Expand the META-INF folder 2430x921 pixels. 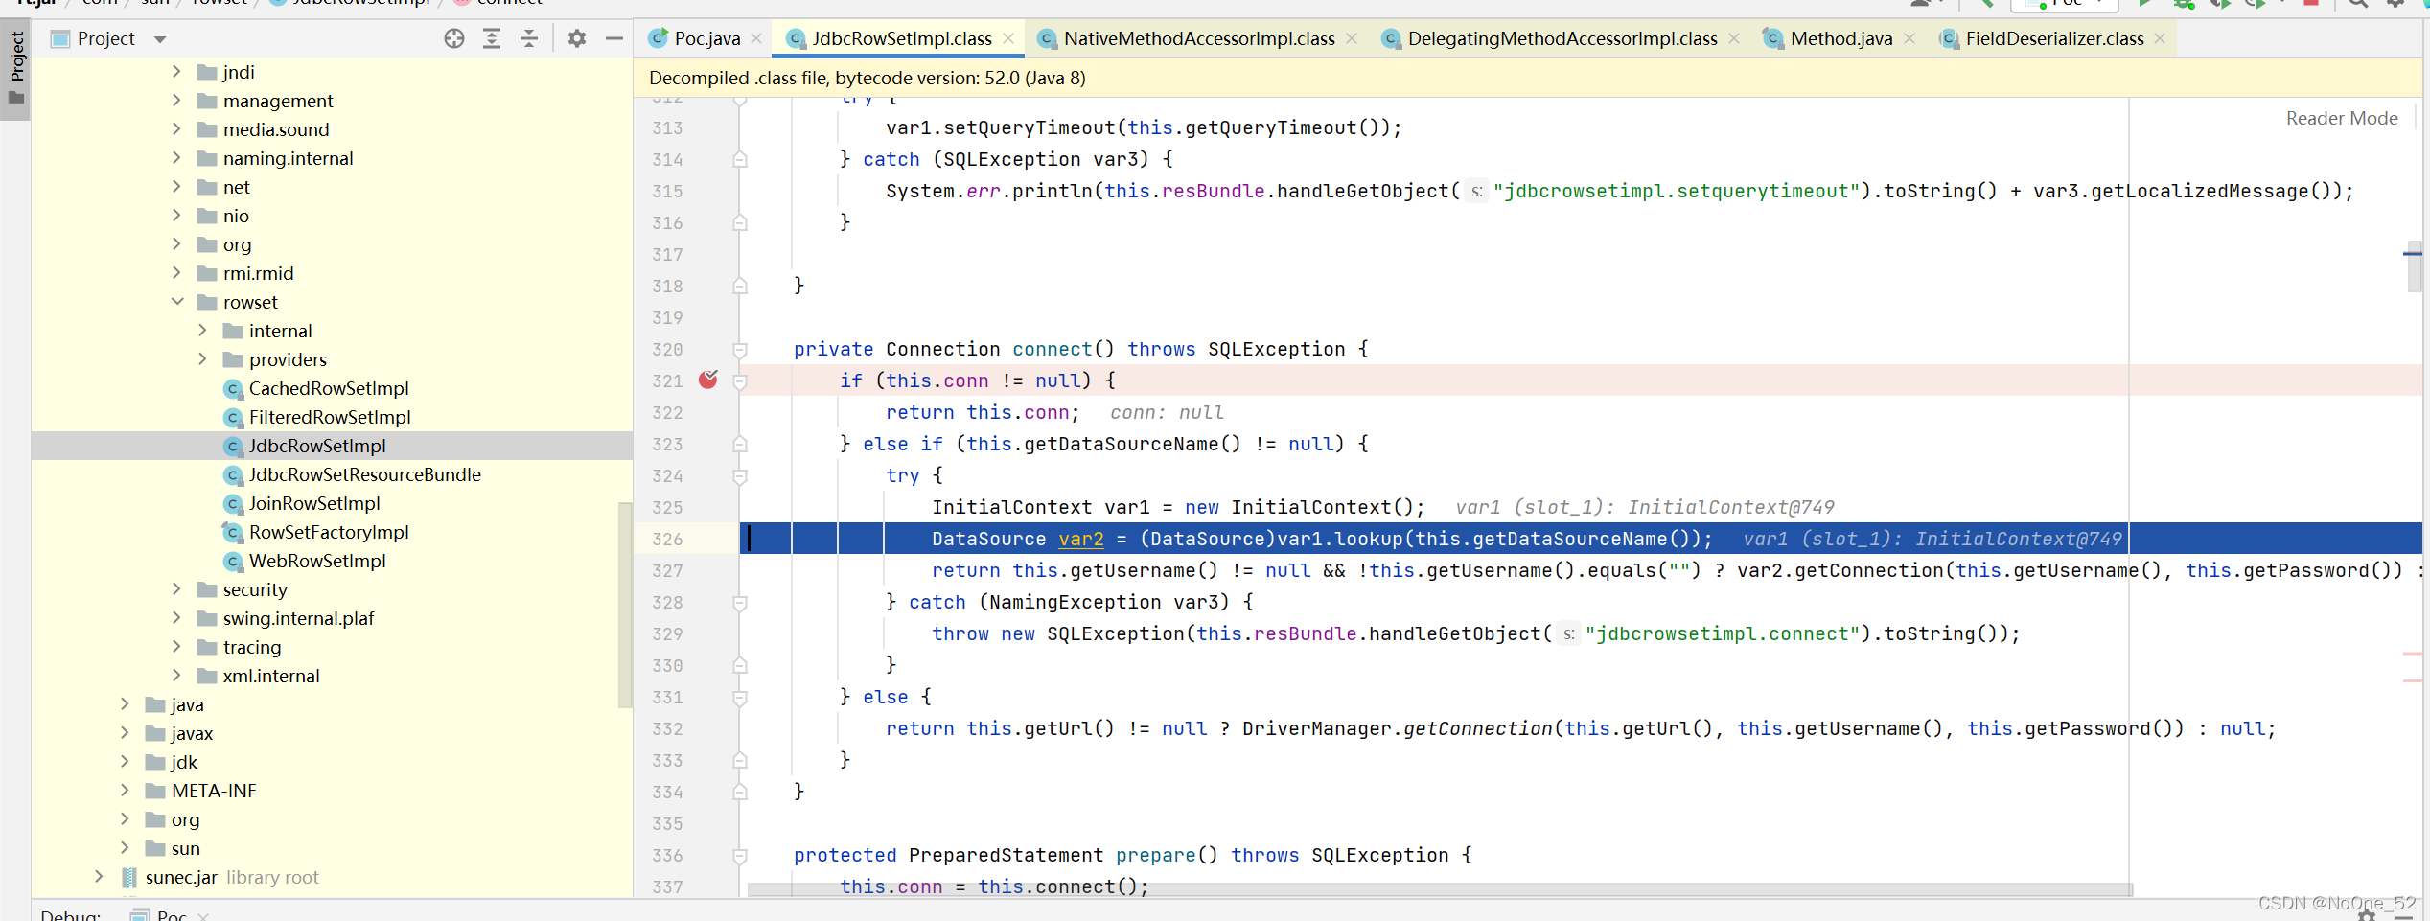(125, 790)
